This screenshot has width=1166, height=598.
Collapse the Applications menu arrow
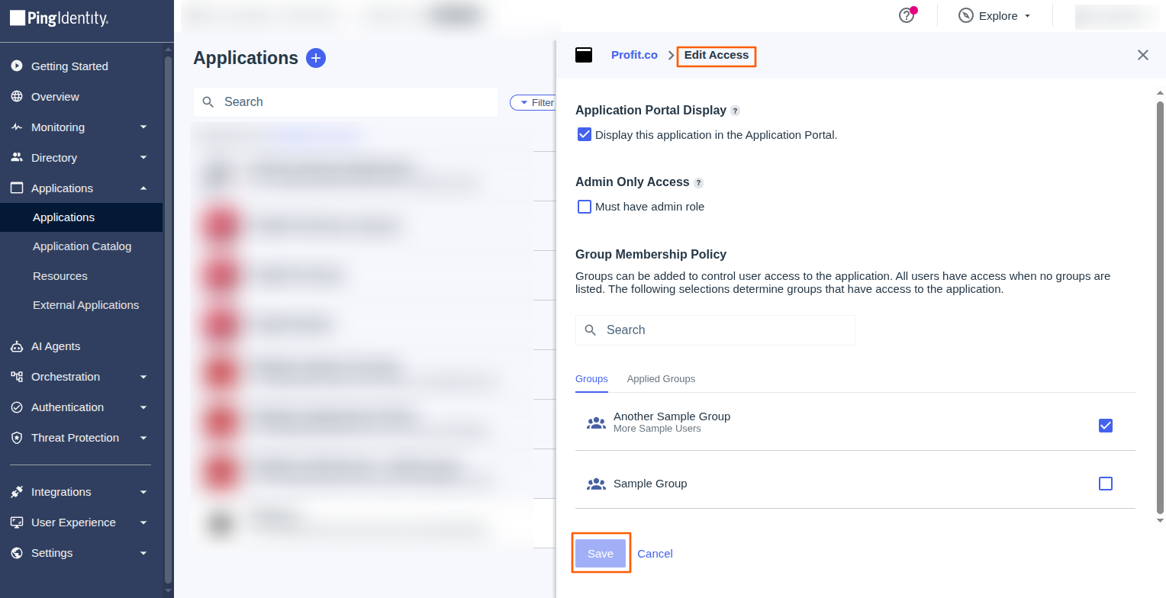[x=143, y=188]
